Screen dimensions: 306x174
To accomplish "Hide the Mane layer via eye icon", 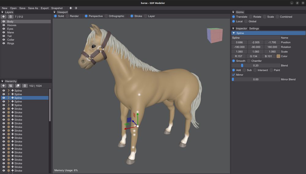I will pos(3,32).
